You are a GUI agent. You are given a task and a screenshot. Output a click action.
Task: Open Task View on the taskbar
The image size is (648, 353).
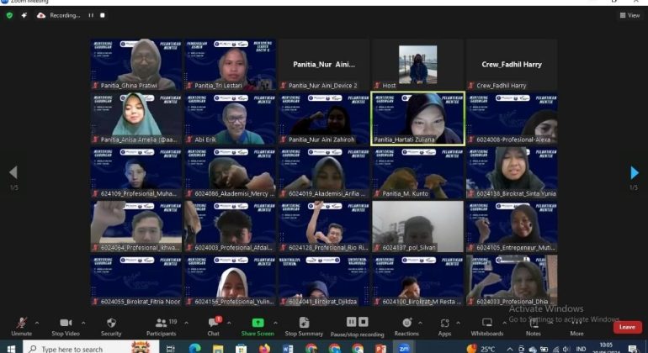point(170,349)
